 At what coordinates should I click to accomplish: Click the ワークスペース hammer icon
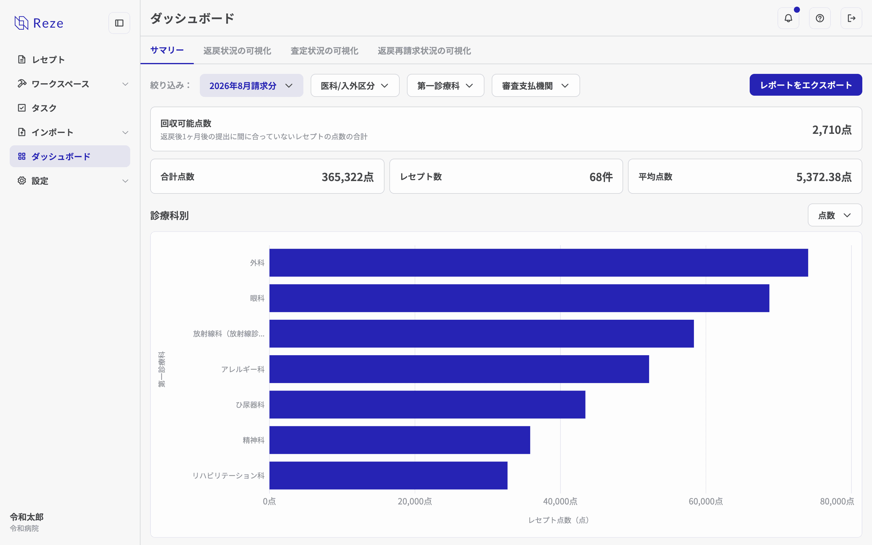click(21, 84)
